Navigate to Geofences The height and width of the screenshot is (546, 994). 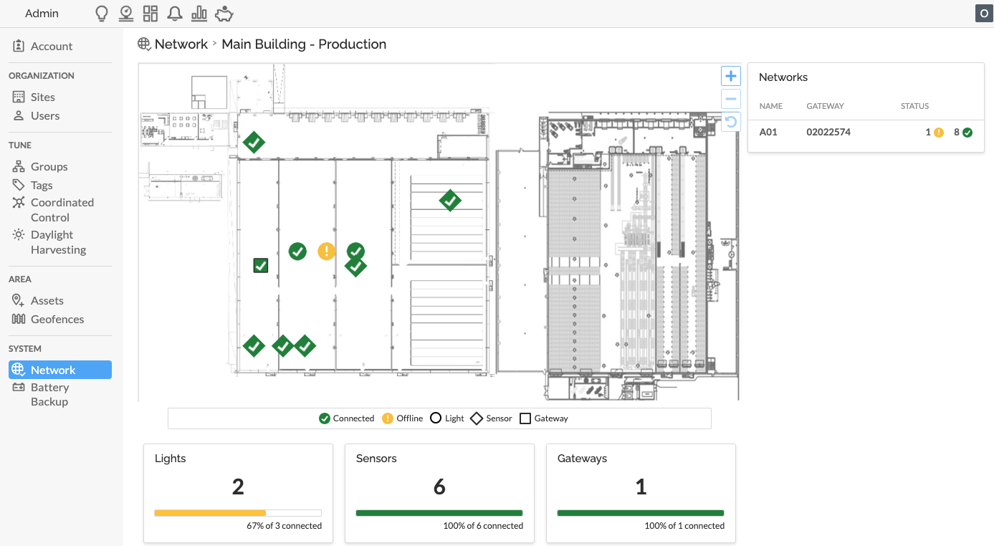[57, 319]
